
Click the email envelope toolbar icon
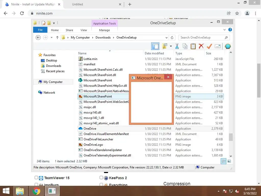coord(218,46)
